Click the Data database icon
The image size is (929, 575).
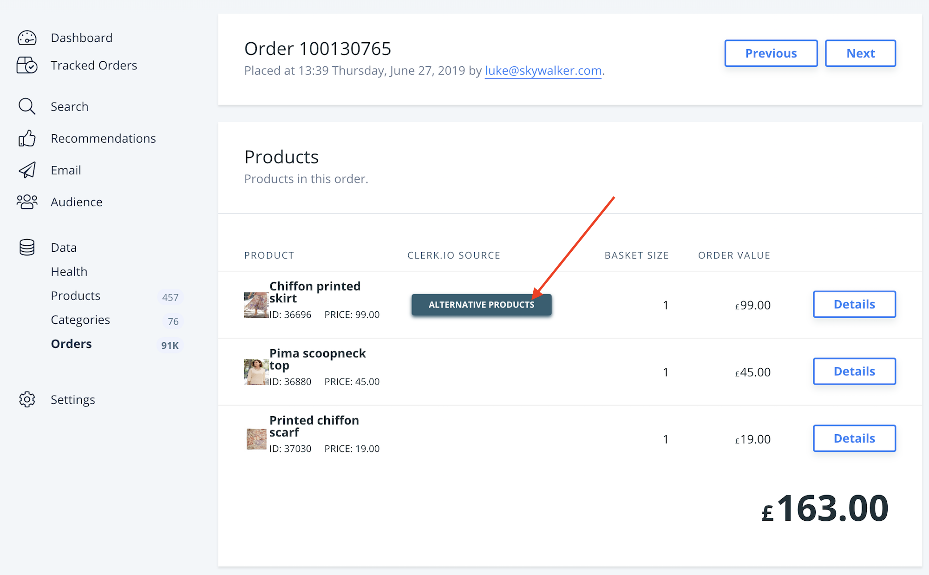27,248
